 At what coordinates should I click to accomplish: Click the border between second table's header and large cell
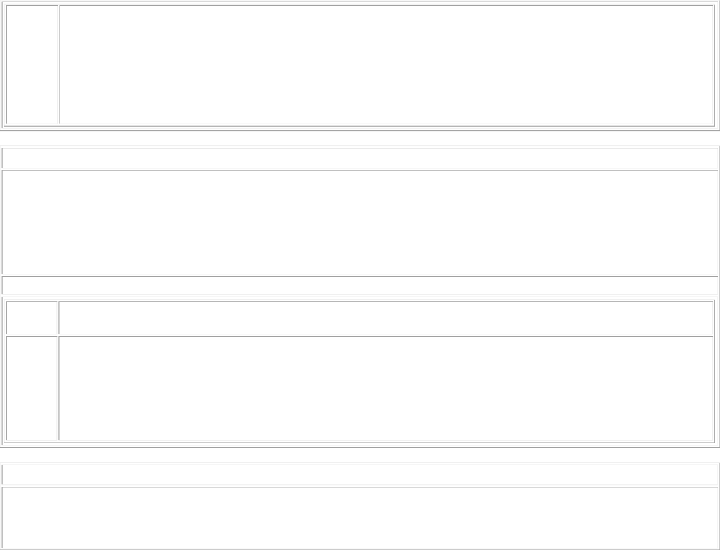coord(360,170)
